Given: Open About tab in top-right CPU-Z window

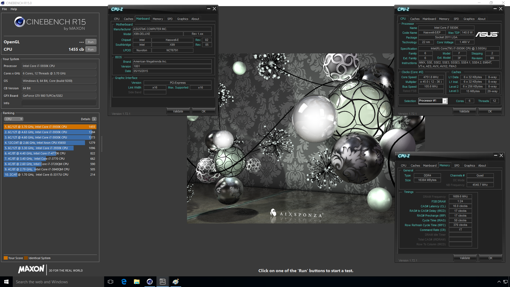Looking at the screenshot, I should (482, 19).
